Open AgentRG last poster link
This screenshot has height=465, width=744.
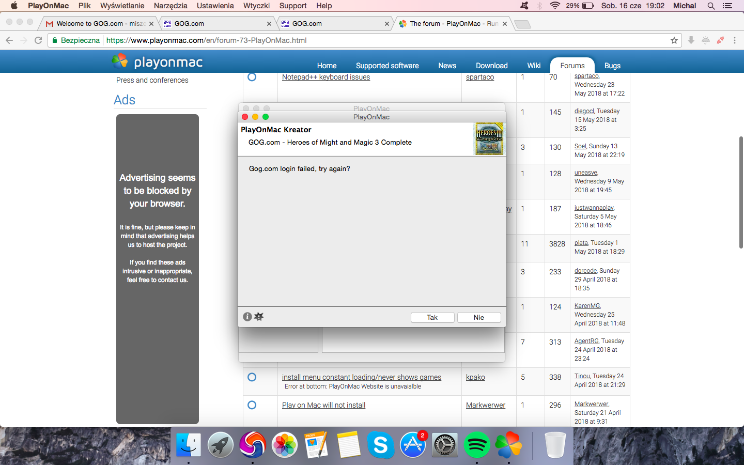tap(586, 341)
